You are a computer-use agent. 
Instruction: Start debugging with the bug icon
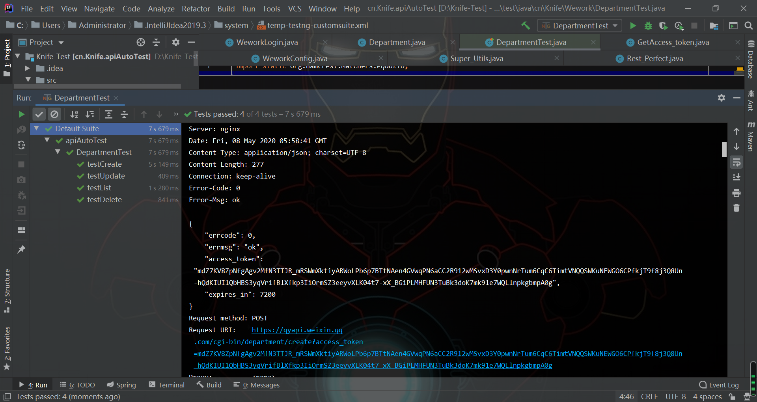(x=648, y=26)
